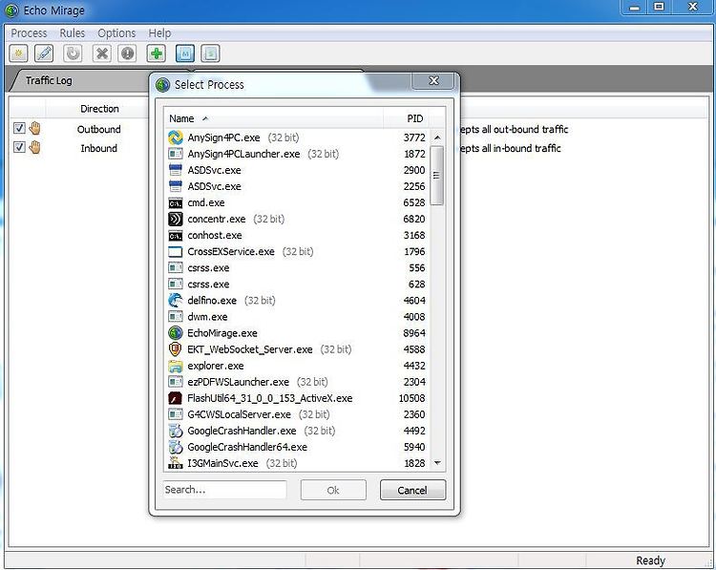Screen dimensions: 716x570
Task: Click the green plus inject toolbar icon
Action: click(x=157, y=53)
